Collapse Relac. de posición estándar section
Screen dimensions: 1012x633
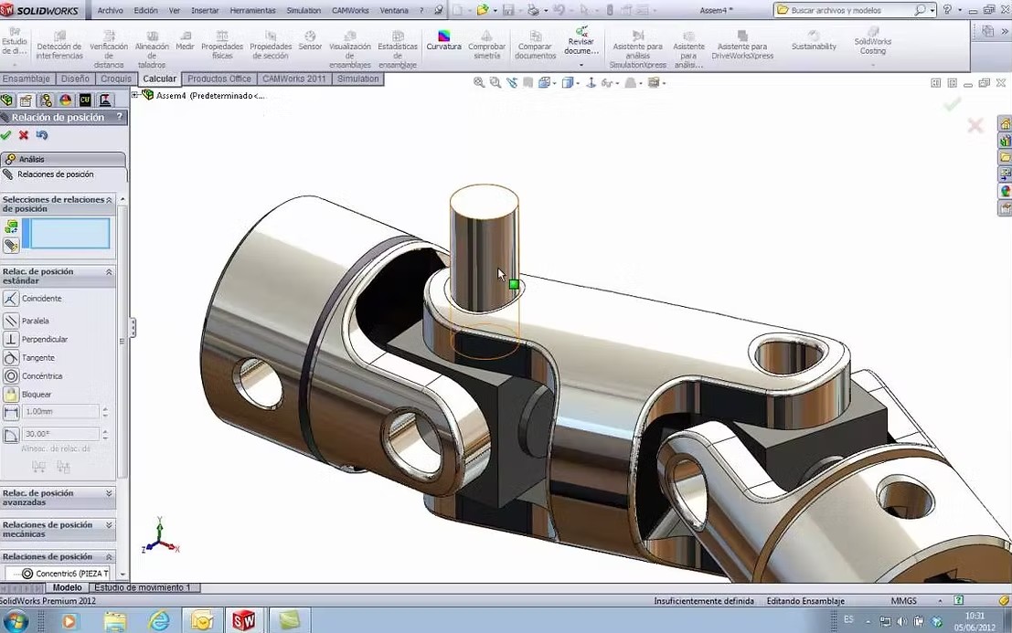pos(109,272)
